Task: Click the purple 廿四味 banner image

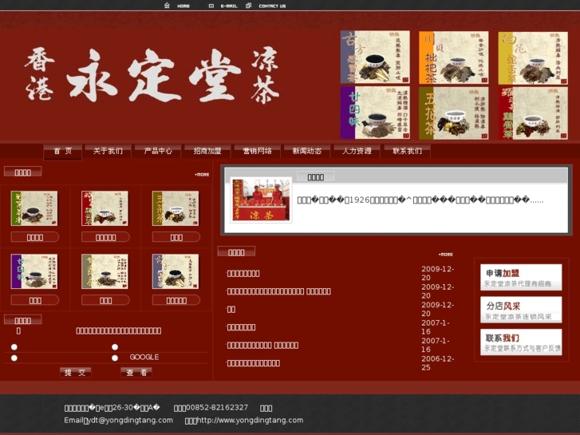Action: point(375,113)
